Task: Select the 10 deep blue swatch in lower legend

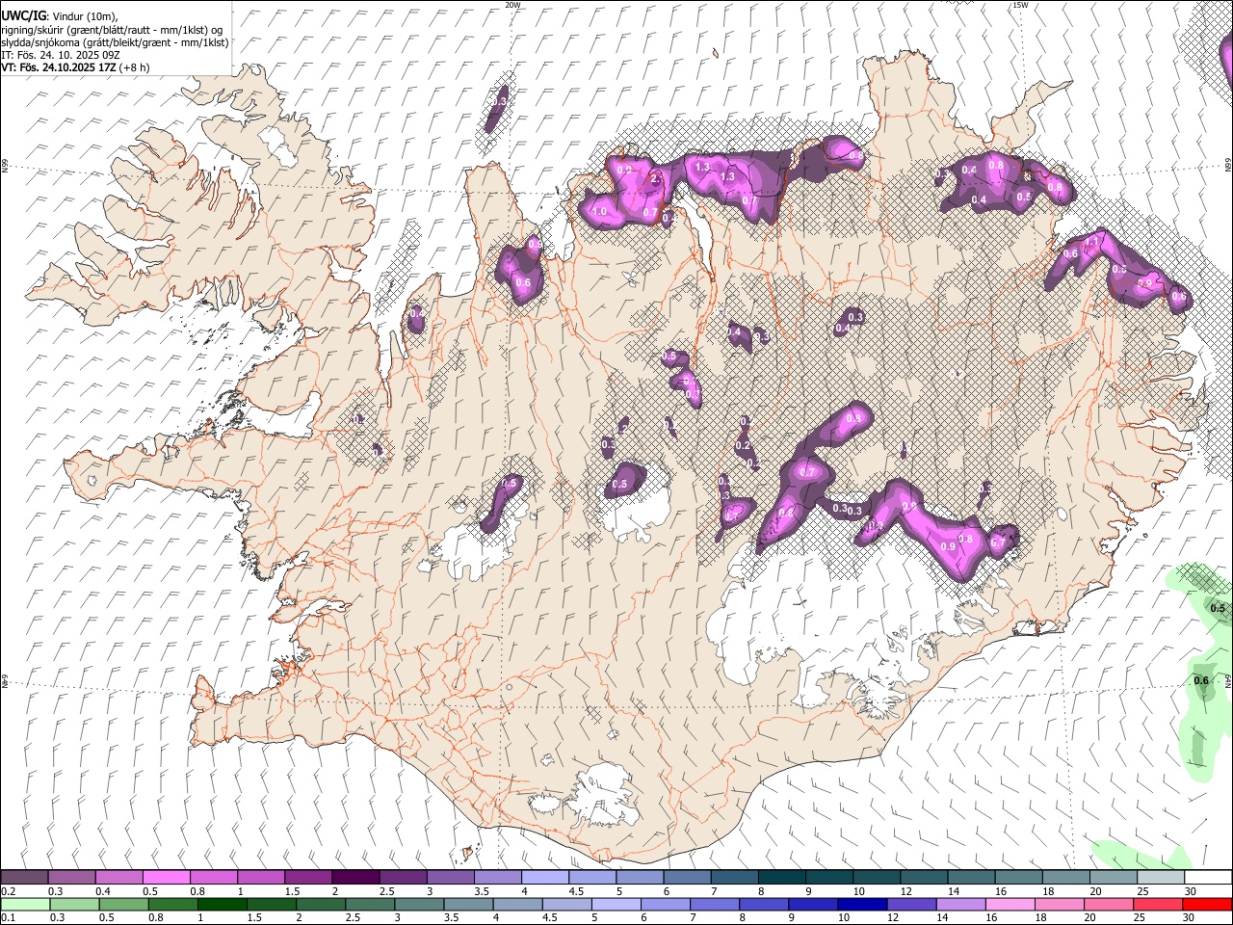Action: 860,904
